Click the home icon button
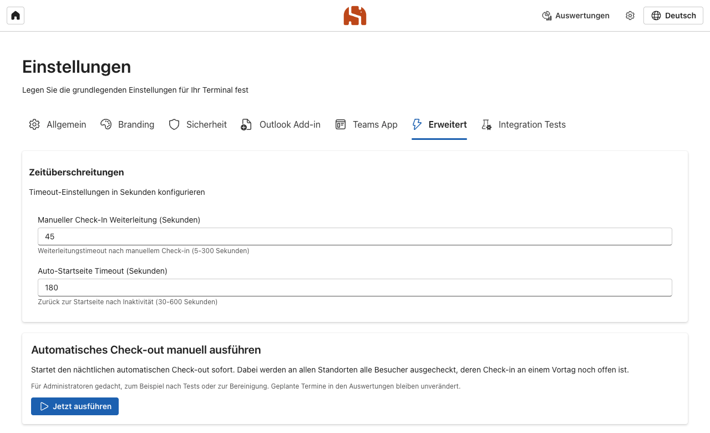This screenshot has height=433, width=710. (16, 16)
